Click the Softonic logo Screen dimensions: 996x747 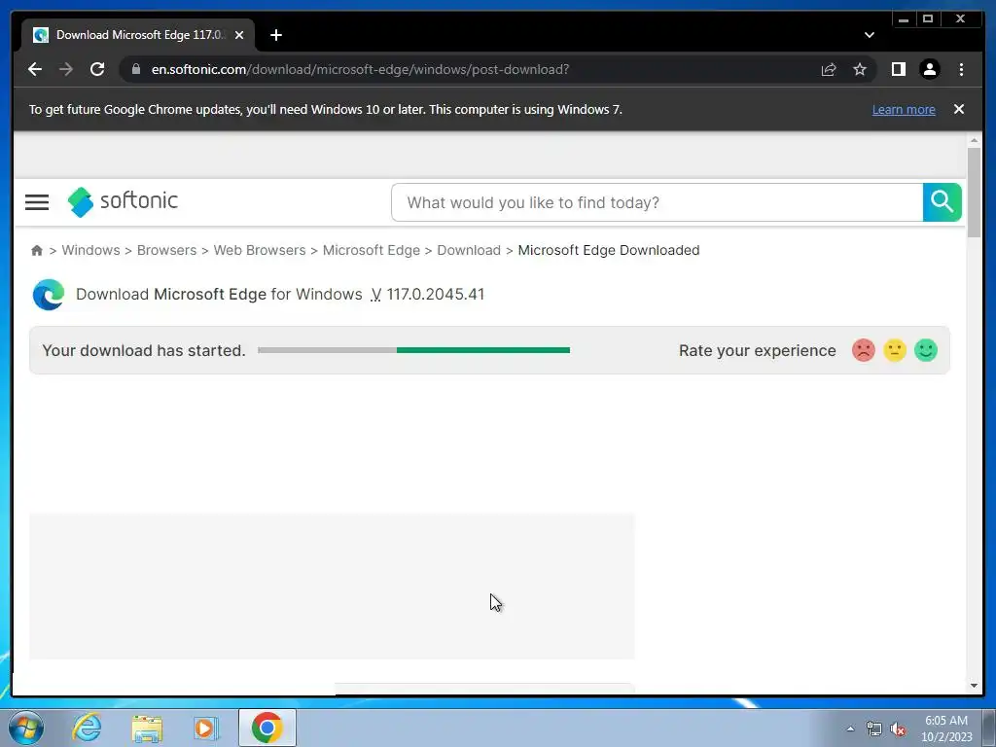click(x=123, y=201)
